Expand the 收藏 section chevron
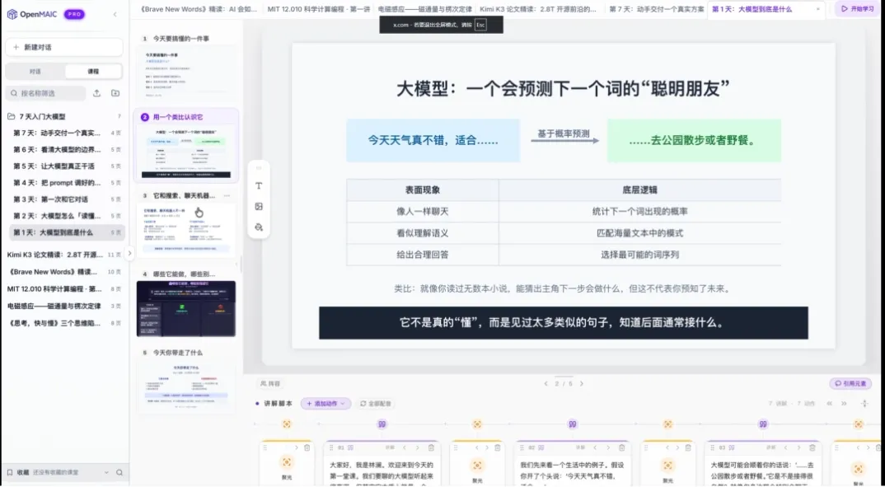The image size is (885, 487). [106, 472]
